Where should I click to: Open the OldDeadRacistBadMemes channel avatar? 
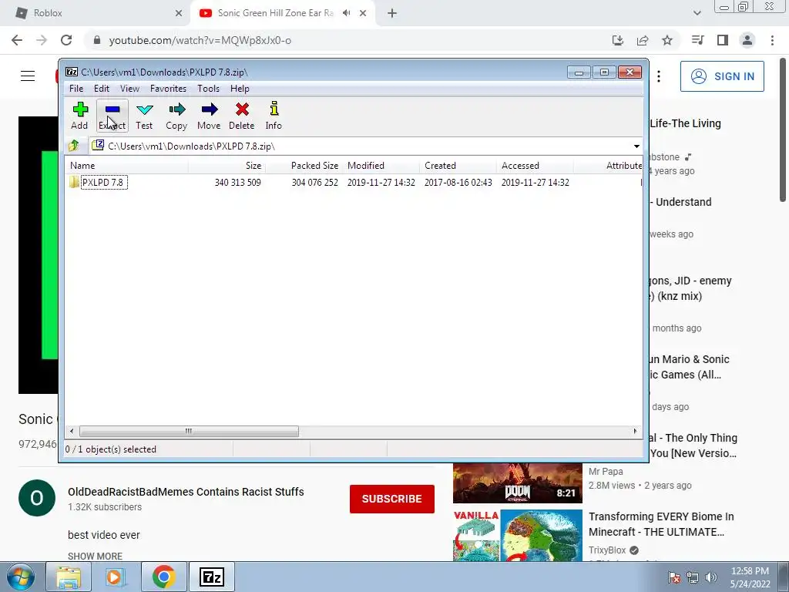tap(37, 498)
